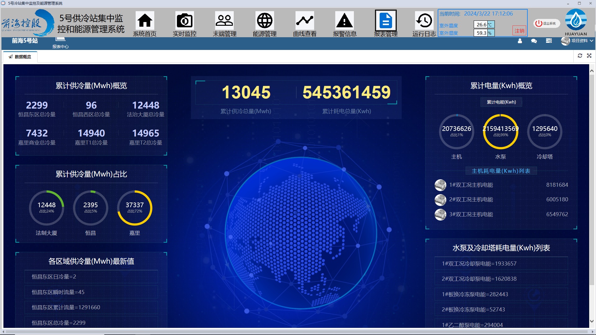Open 能源管理 globe icon
Screen dimensions: 596x335
pos(264,21)
